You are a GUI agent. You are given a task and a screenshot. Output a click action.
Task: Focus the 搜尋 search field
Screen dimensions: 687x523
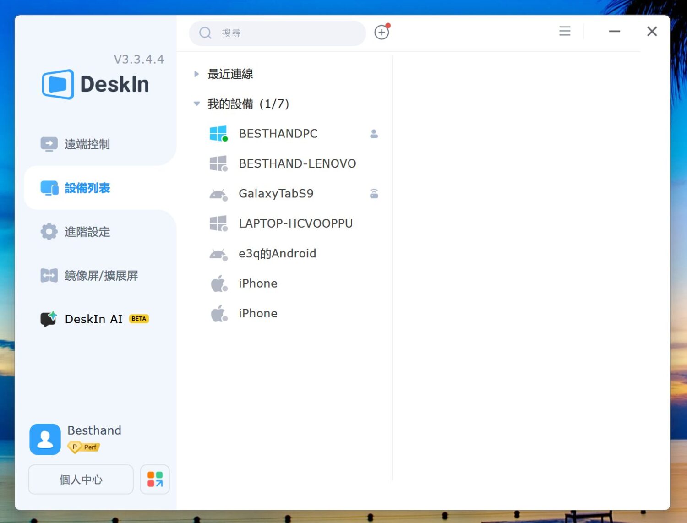point(277,33)
